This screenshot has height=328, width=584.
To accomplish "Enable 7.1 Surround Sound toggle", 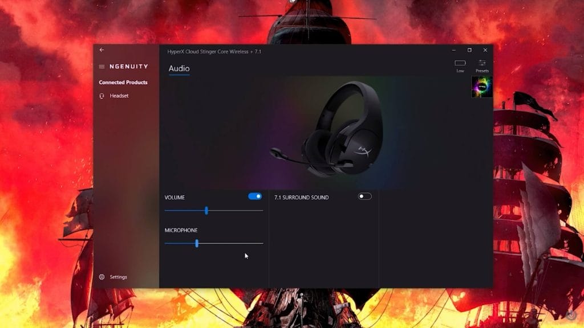I will [x=364, y=196].
